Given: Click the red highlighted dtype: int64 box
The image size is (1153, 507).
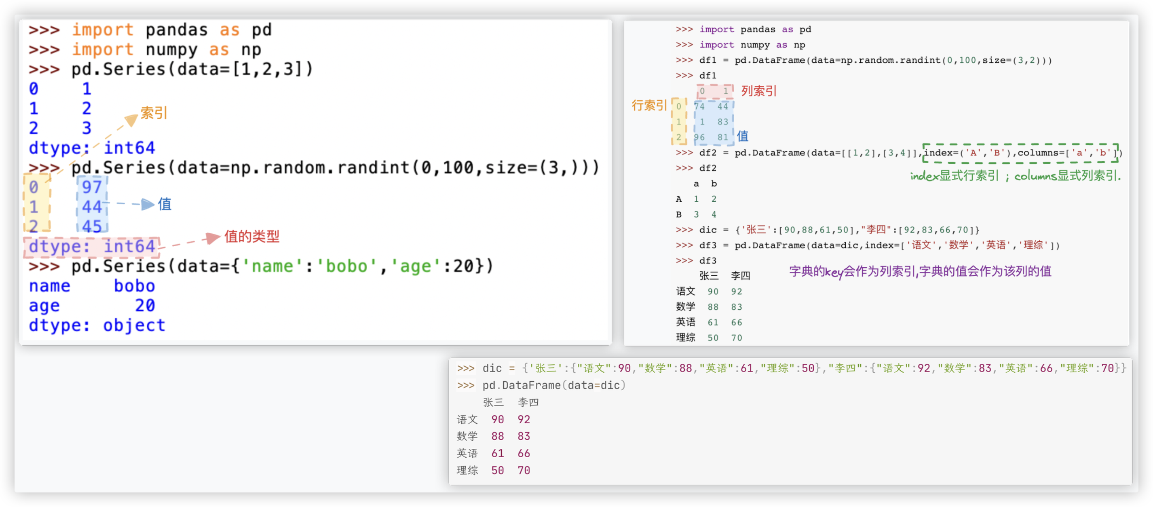Looking at the screenshot, I should tap(92, 247).
